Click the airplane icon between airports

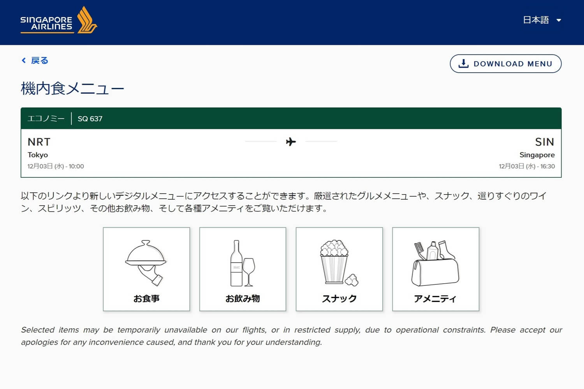[x=291, y=142]
